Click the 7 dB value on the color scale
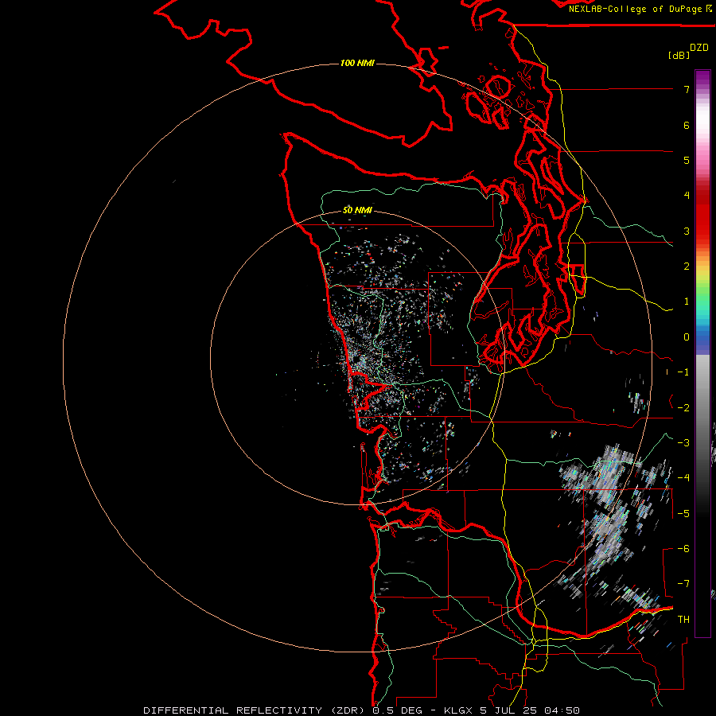 click(x=687, y=89)
